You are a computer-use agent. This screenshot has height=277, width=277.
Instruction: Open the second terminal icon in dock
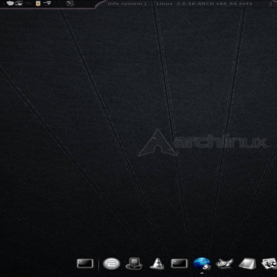[179, 263]
